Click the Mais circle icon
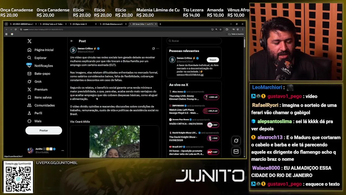This screenshot has height=195, width=346. click(x=29, y=121)
